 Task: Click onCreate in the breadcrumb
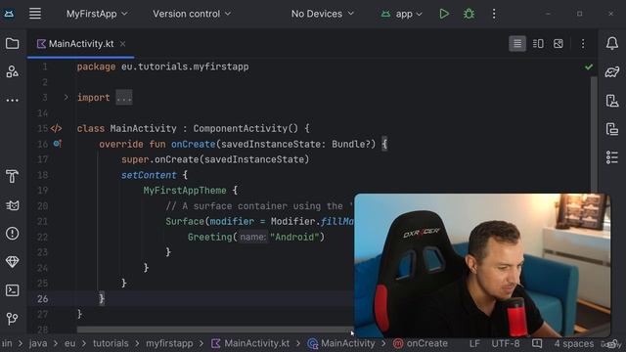click(420, 343)
